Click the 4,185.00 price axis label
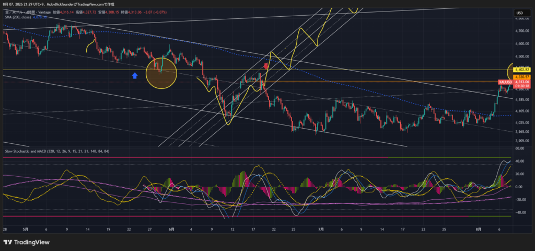 pos(521,100)
